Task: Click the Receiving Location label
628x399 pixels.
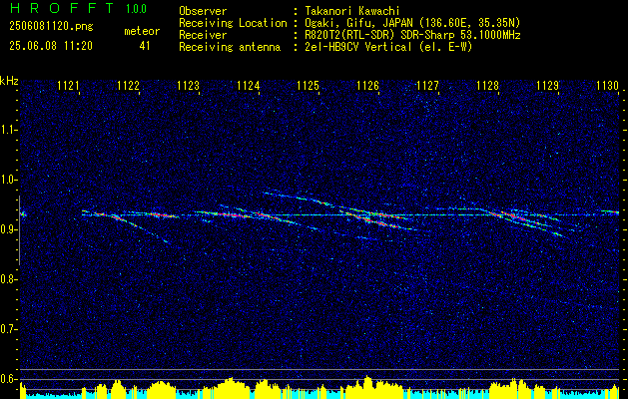Action: (233, 23)
